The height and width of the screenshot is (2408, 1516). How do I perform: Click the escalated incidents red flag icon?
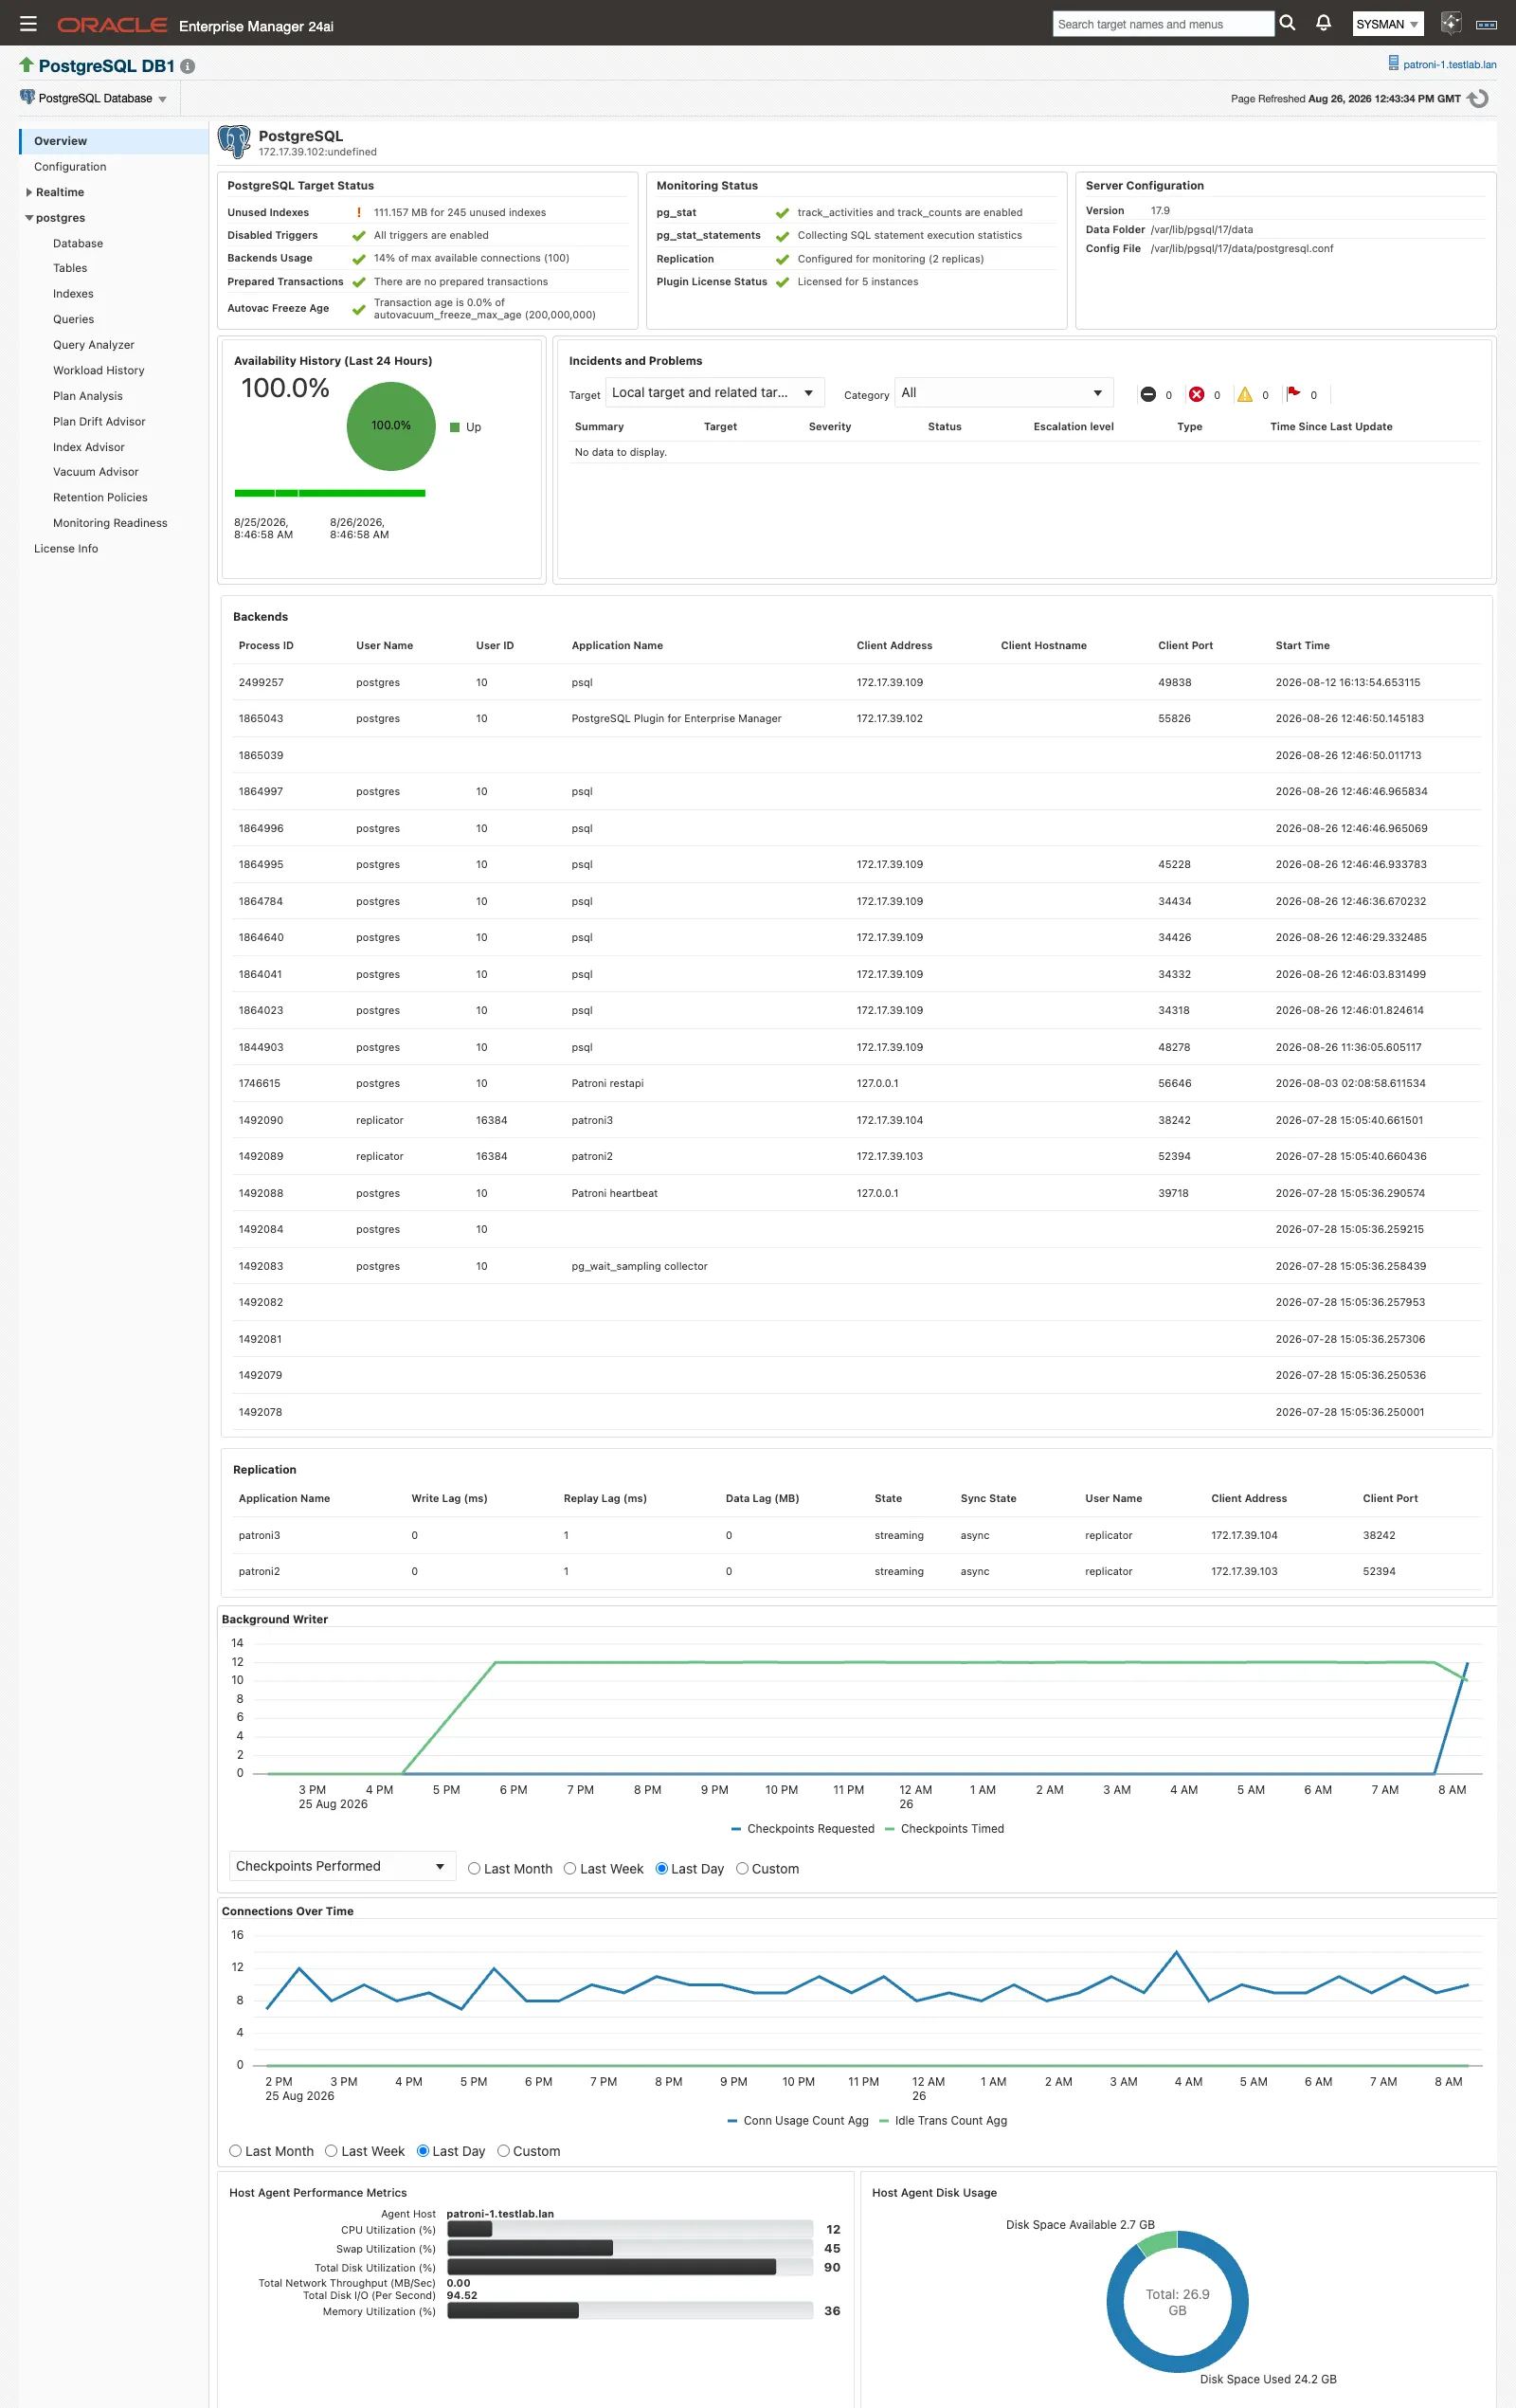[1293, 394]
